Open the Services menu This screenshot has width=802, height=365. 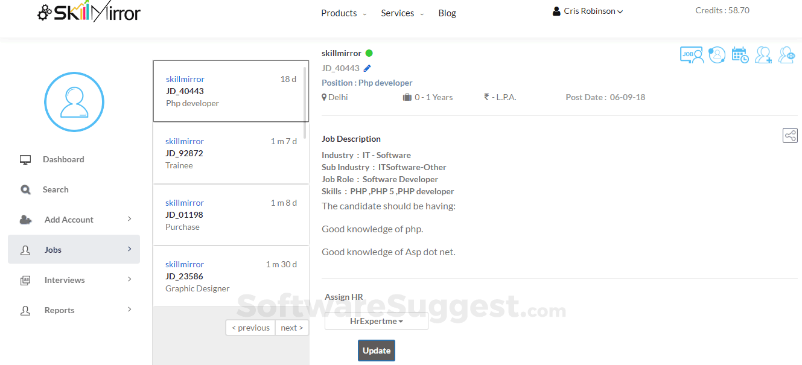pos(402,13)
